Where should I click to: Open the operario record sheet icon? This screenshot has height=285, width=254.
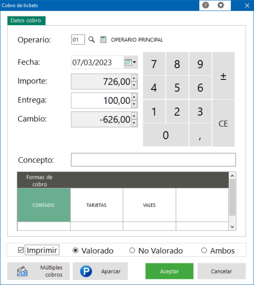[104, 39]
